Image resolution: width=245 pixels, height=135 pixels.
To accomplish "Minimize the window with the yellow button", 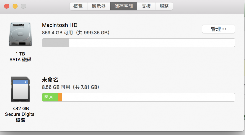I will [15, 6].
